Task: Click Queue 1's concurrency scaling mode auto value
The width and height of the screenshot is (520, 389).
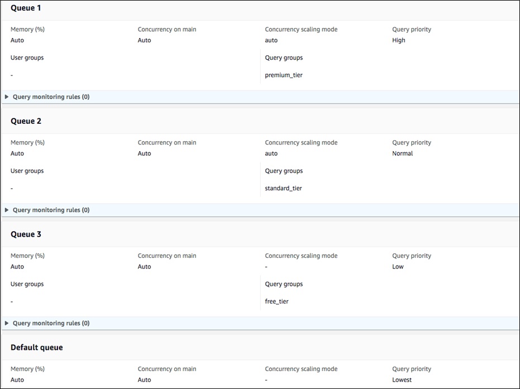Action: [271, 40]
